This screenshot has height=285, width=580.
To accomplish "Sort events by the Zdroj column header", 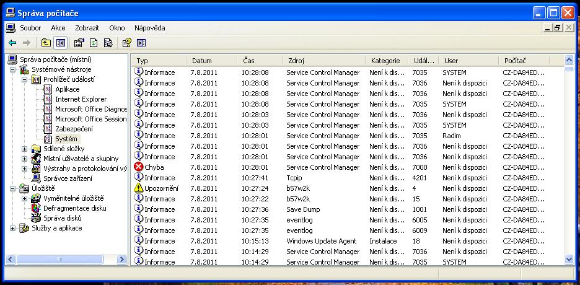I will pos(322,61).
